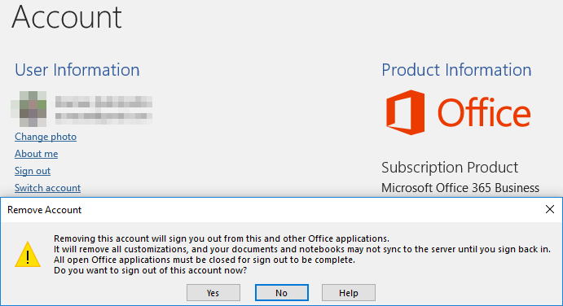Viewport: 563px width, 306px height.
Task: Click the Sign out link
Action: (x=33, y=171)
